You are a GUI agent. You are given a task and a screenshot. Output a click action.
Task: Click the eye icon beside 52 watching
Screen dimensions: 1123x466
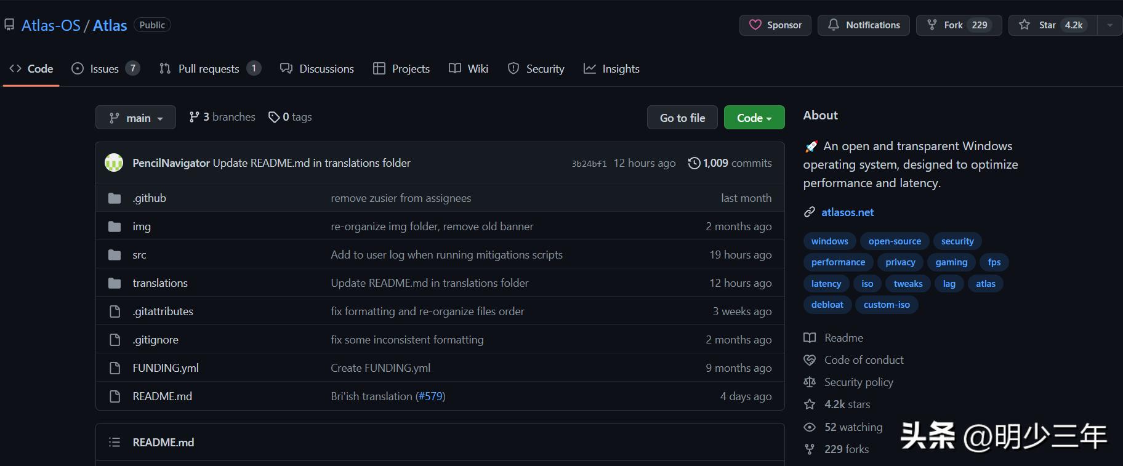coord(810,427)
